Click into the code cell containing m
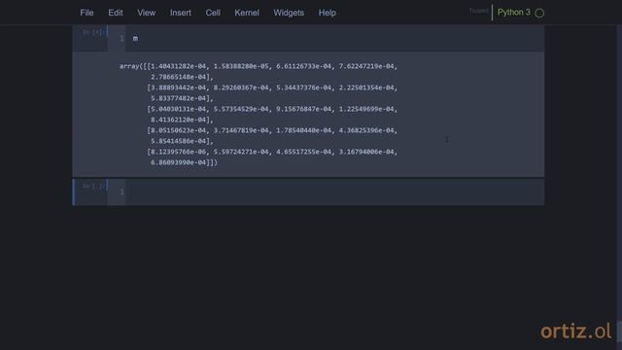 334,39
